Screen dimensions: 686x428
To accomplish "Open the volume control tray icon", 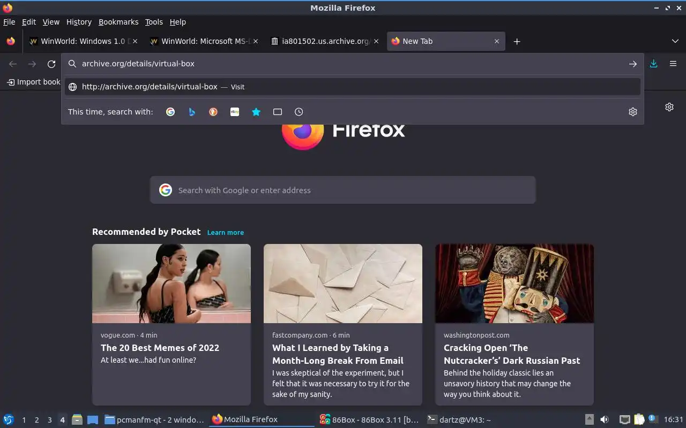I will (x=605, y=419).
